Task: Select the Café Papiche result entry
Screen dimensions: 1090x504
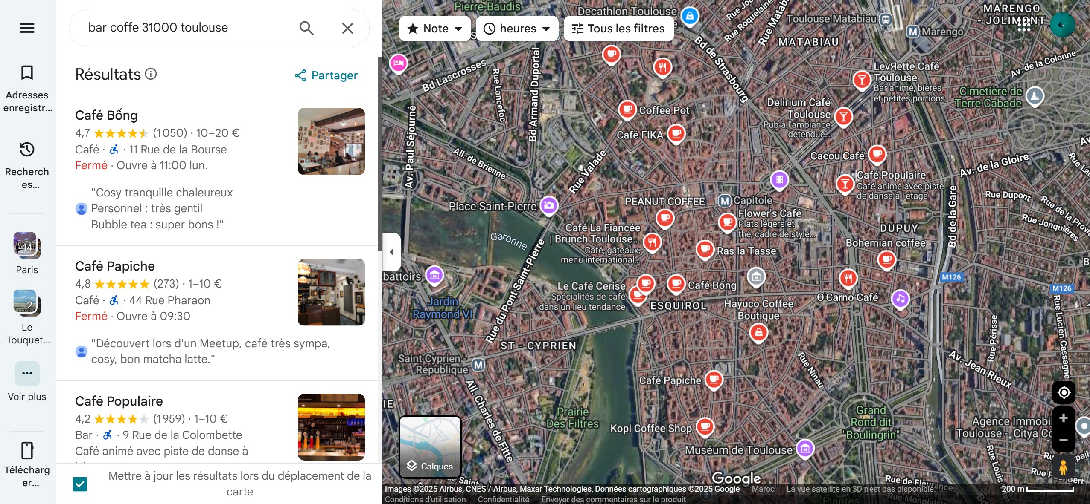Action: pyautogui.click(x=115, y=266)
